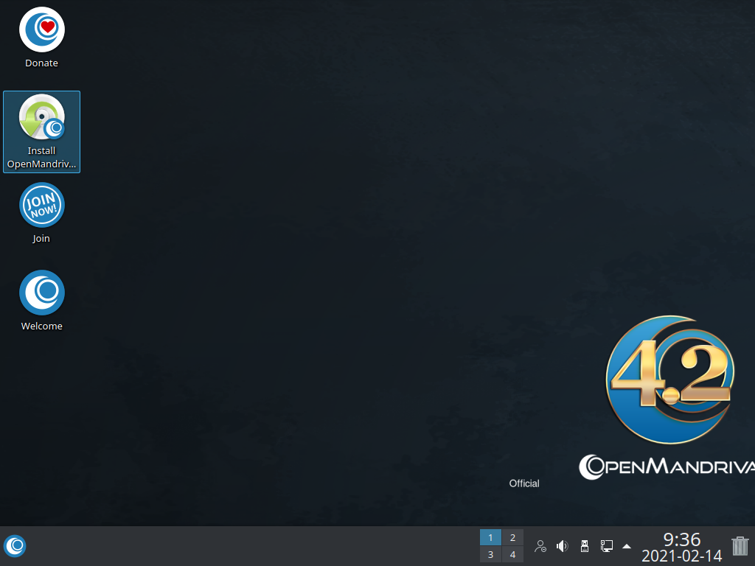
Task: Click the 2021-02-14 date display
Action: click(x=682, y=556)
